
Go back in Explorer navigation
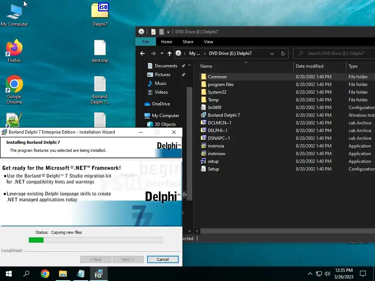pyautogui.click(x=142, y=53)
